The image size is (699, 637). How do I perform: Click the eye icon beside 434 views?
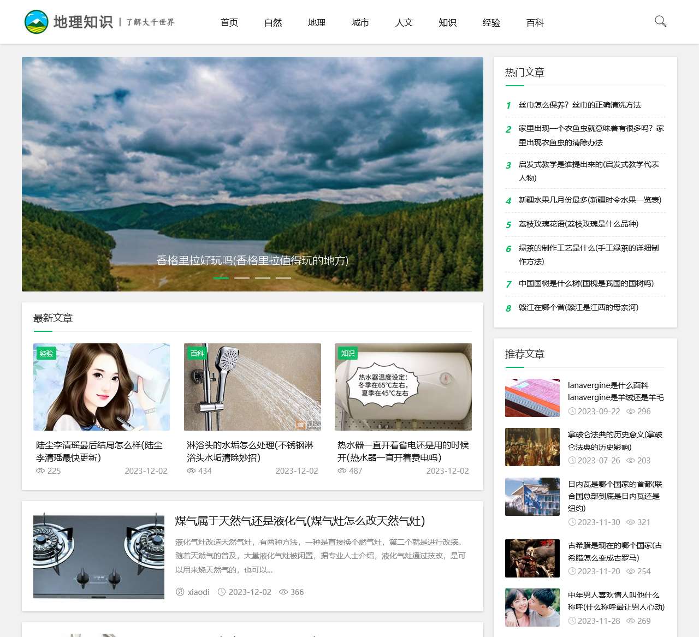click(x=191, y=471)
